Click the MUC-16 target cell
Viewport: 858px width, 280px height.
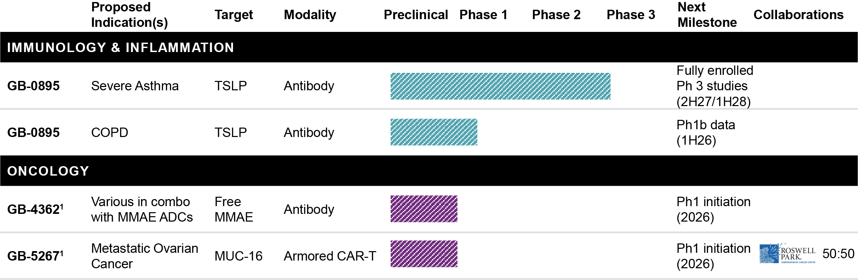tap(238, 256)
